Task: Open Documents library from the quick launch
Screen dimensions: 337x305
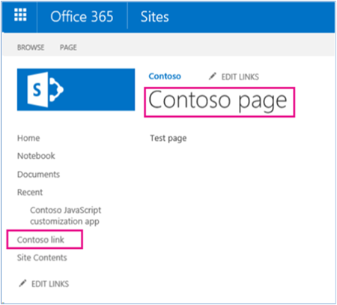Action: [x=38, y=174]
